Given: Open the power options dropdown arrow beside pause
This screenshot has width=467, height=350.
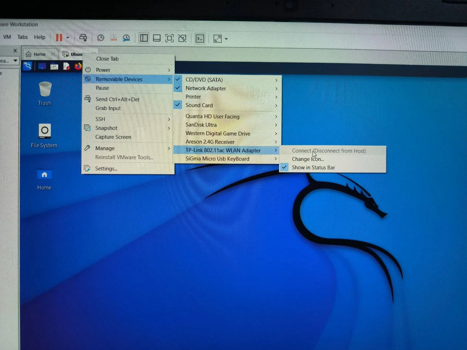Looking at the screenshot, I should tap(68, 38).
